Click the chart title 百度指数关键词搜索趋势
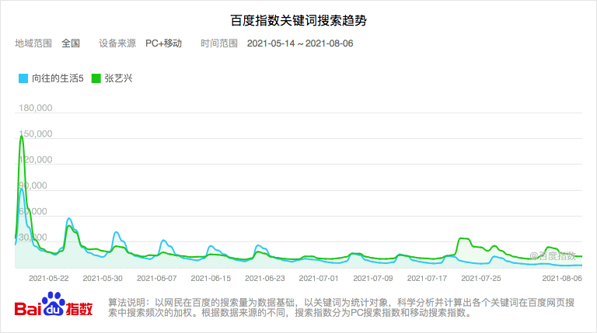The height and width of the screenshot is (333, 597). pyautogui.click(x=298, y=20)
